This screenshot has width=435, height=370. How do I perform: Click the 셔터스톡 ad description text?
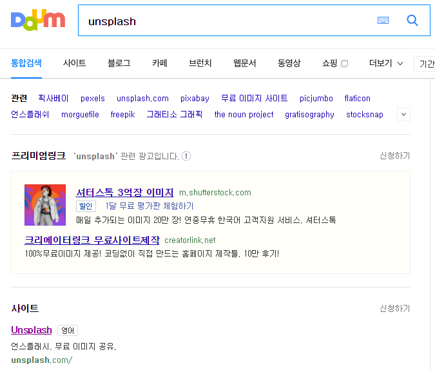point(206,220)
